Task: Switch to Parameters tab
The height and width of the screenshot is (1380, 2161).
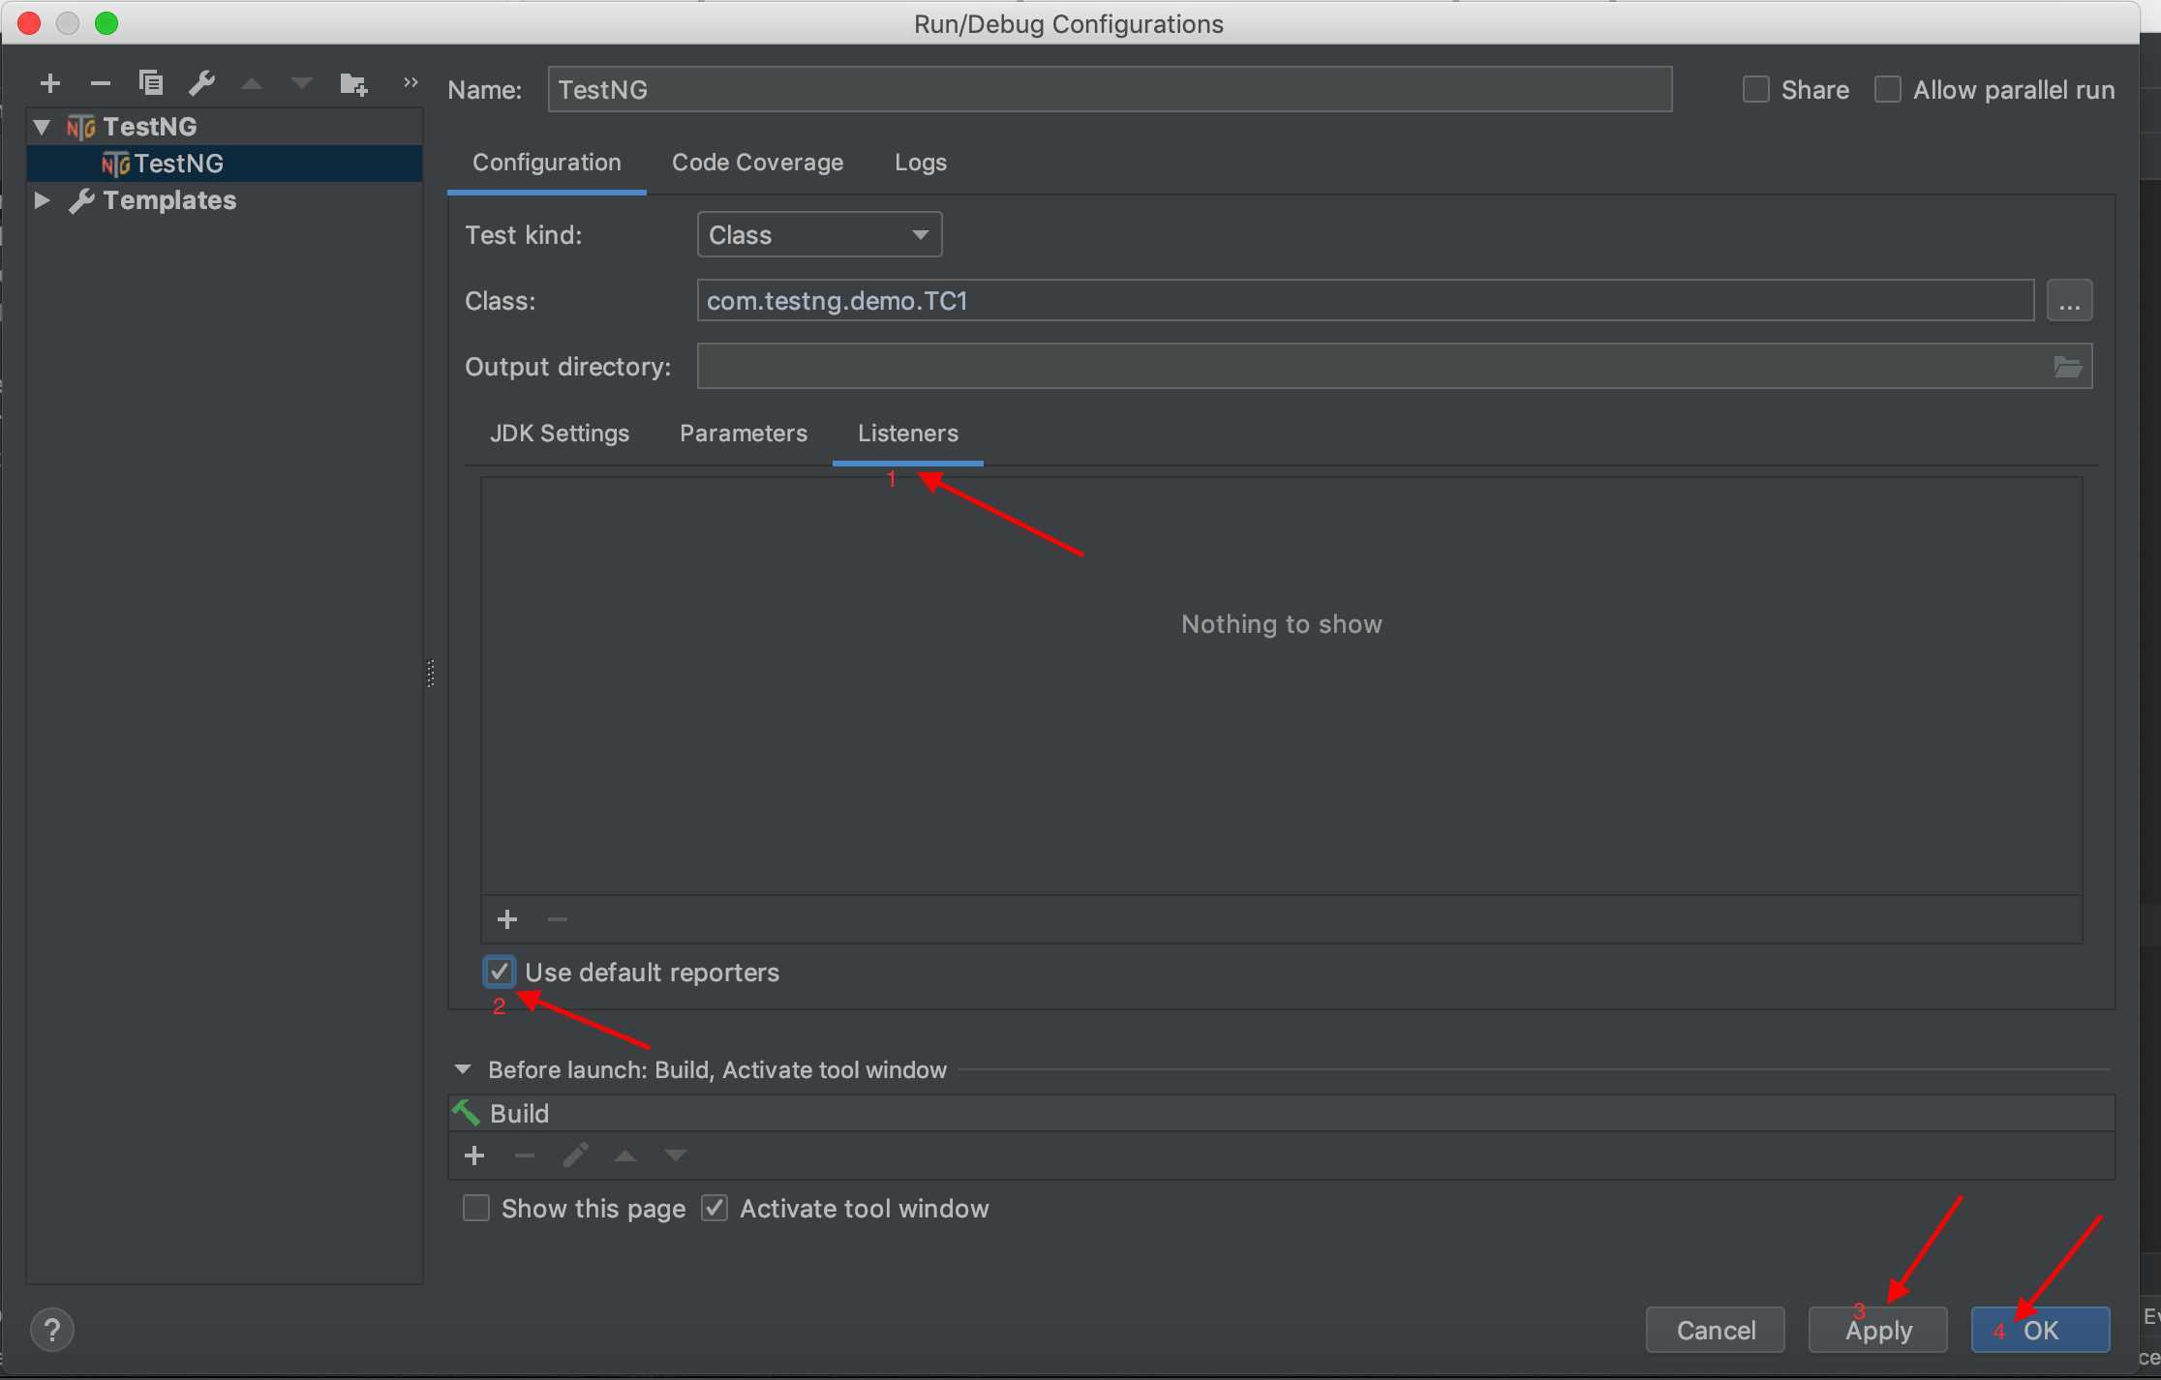Action: pyautogui.click(x=744, y=434)
